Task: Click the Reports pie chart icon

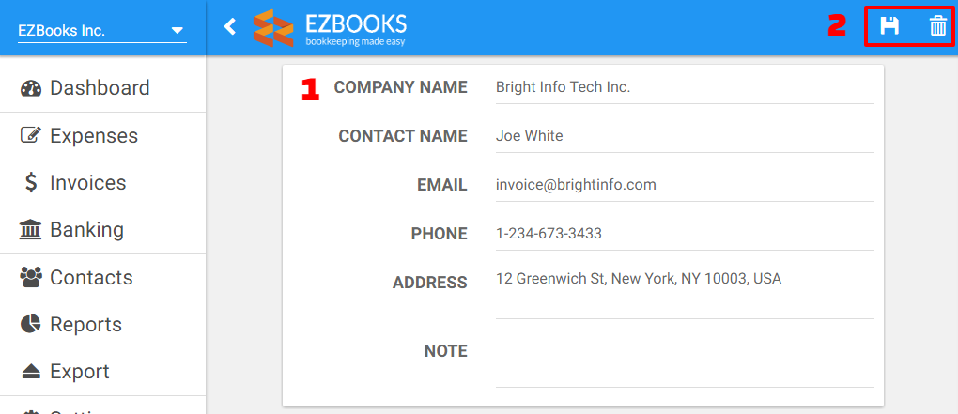Action: pyautogui.click(x=31, y=324)
